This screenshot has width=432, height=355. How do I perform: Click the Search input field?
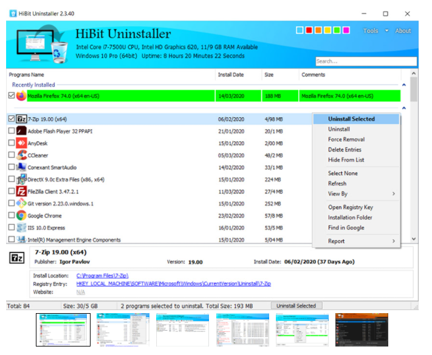click(366, 61)
